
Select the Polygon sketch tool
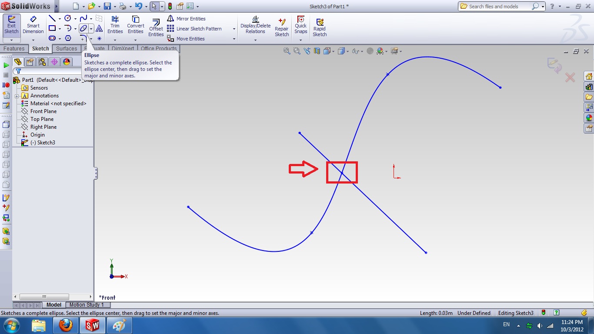(x=68, y=38)
